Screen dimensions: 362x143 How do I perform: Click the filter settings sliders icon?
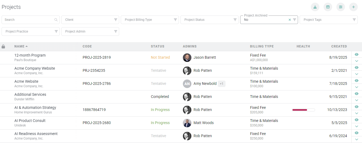tap(341, 7)
